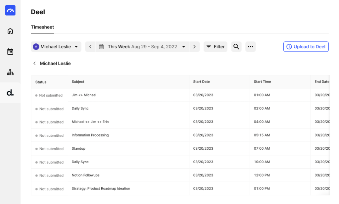
Task: Click the speedometer app logo icon
Action: pos(10,11)
